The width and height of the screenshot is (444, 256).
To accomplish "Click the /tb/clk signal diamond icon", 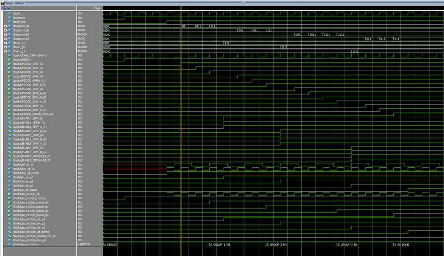I will coord(10,13).
